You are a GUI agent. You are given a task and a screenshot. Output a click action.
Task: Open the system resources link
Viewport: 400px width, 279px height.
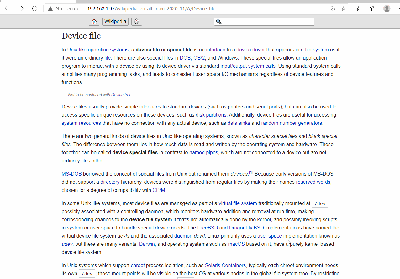click(81, 123)
